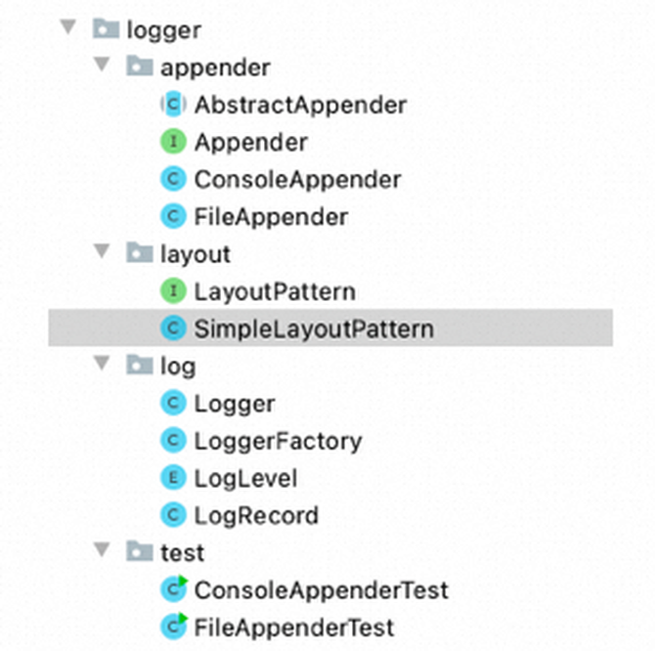Select the appender package label
655x651 pixels.
point(215,68)
